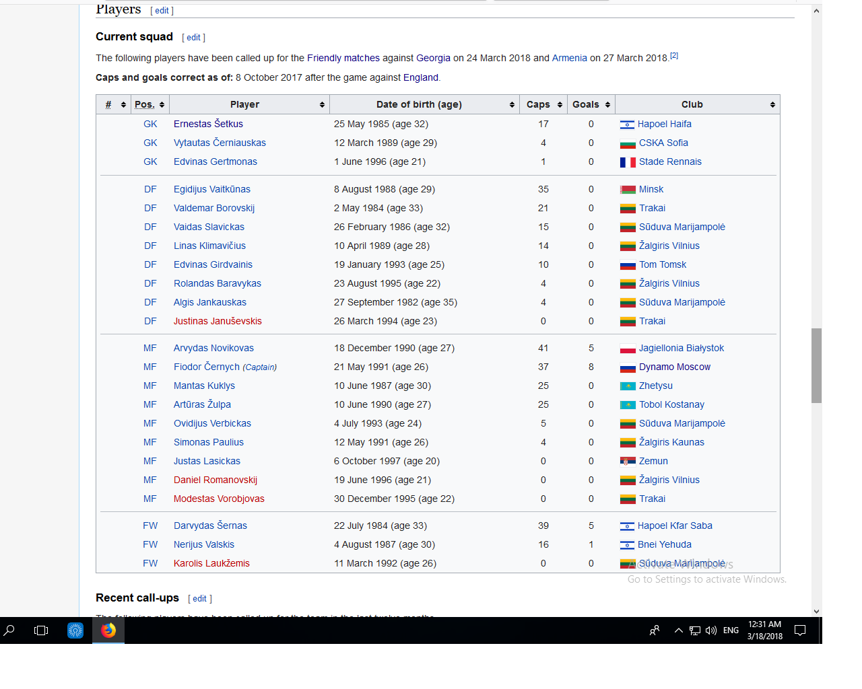862x689 pixels.
Task: Open the Armenia link
Action: tap(570, 59)
